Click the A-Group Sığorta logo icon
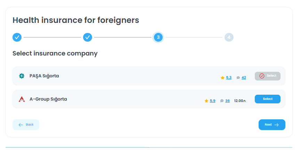Screen dimensions: 301x162 pos(22,99)
